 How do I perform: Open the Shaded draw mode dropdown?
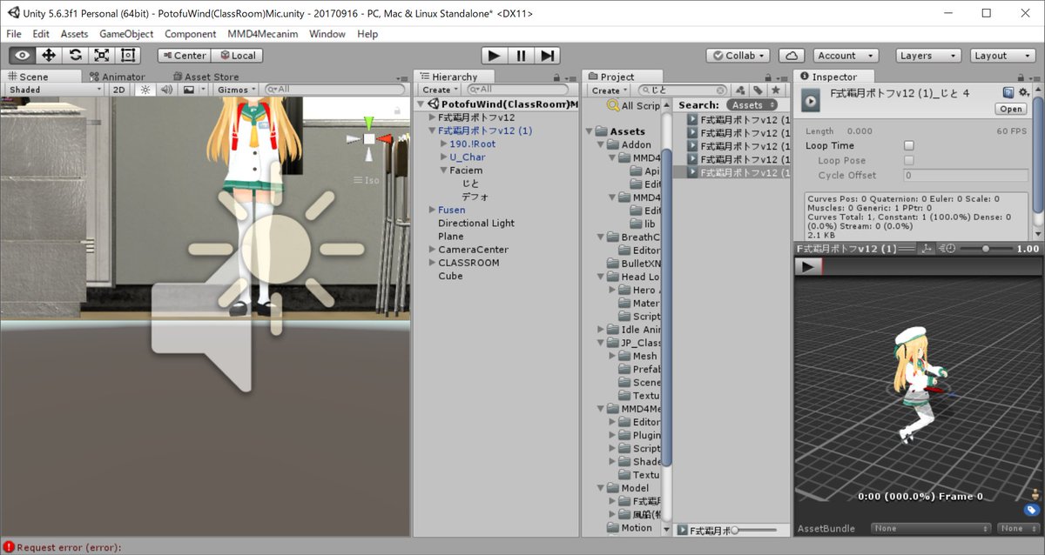pos(55,90)
